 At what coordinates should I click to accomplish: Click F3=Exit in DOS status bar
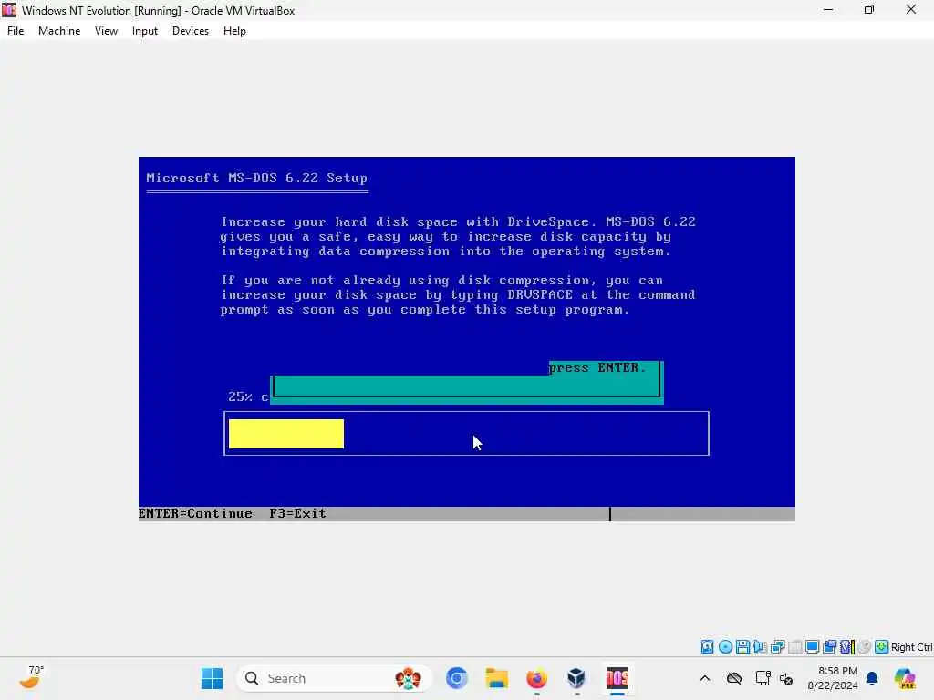[297, 513]
